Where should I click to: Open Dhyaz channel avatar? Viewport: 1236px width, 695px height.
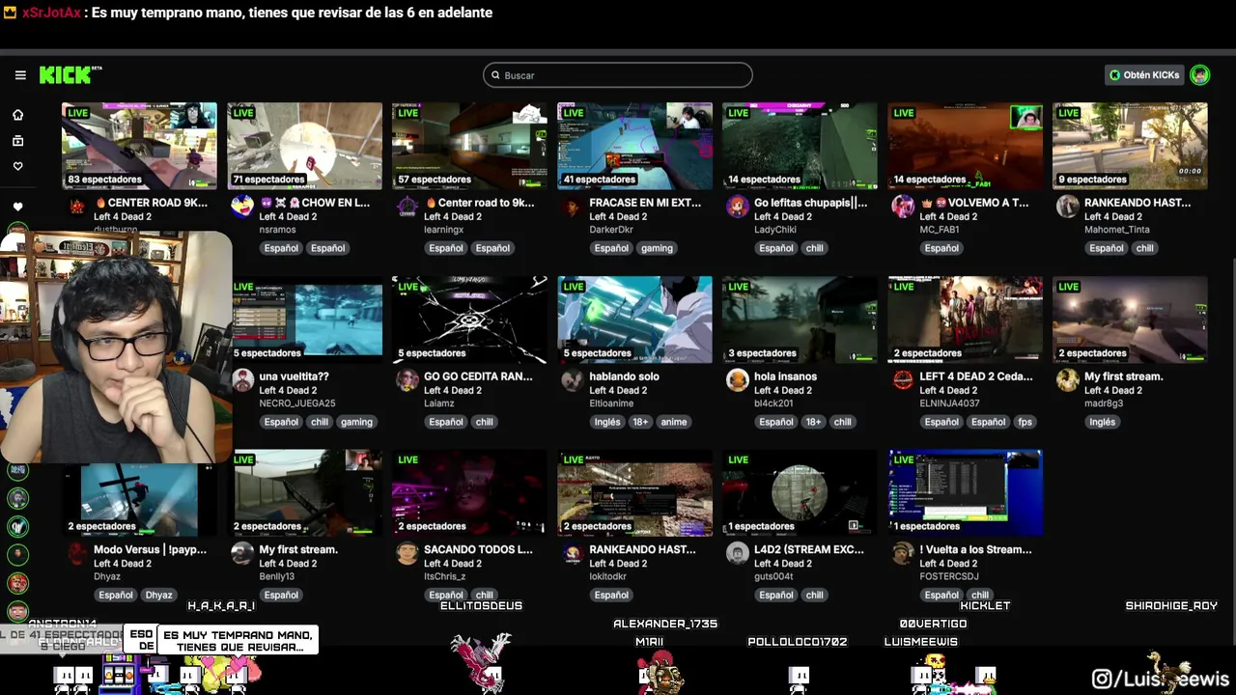click(77, 553)
